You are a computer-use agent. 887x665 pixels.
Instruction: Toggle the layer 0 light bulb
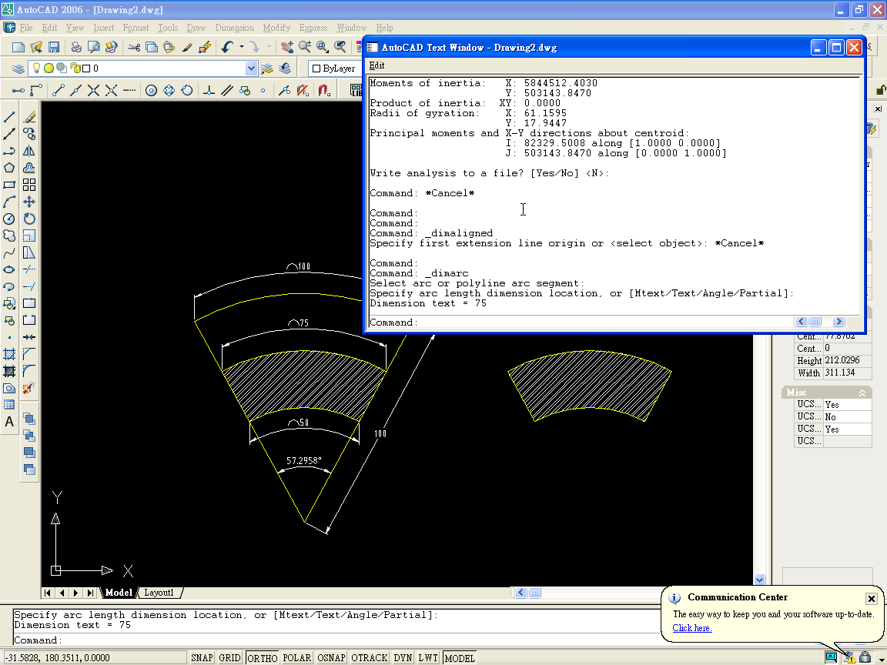click(37, 68)
